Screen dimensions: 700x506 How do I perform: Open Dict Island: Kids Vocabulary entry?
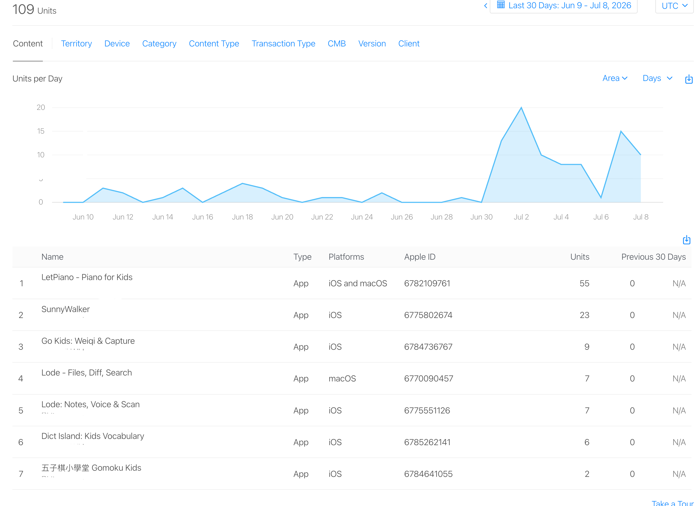click(x=93, y=436)
